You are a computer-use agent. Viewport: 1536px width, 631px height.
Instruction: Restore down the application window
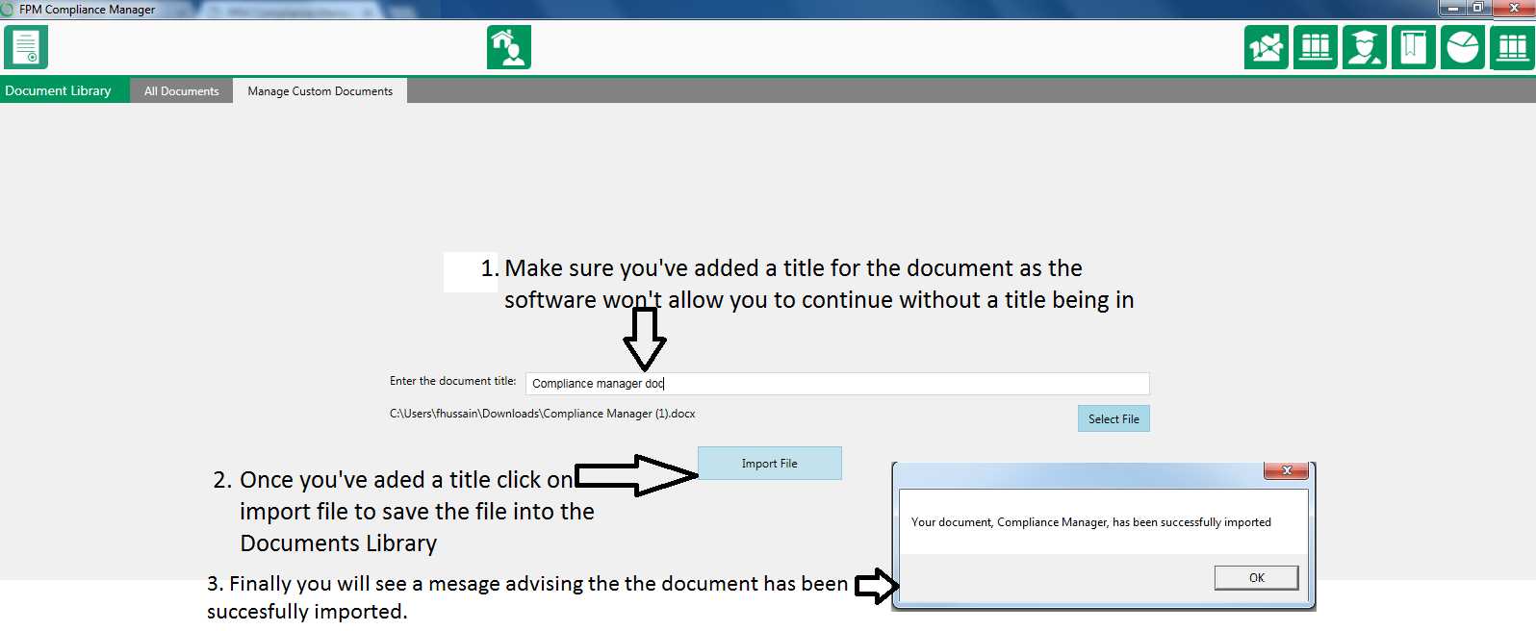point(1477,8)
